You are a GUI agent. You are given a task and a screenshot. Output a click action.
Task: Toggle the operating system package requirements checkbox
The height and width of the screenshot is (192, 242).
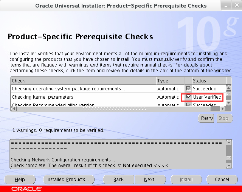(188, 88)
